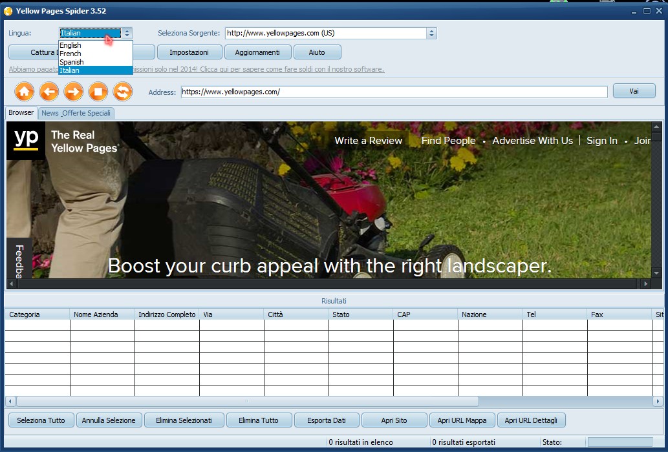668x452 pixels.
Task: Switch to the Browser tab
Action: pos(21,113)
